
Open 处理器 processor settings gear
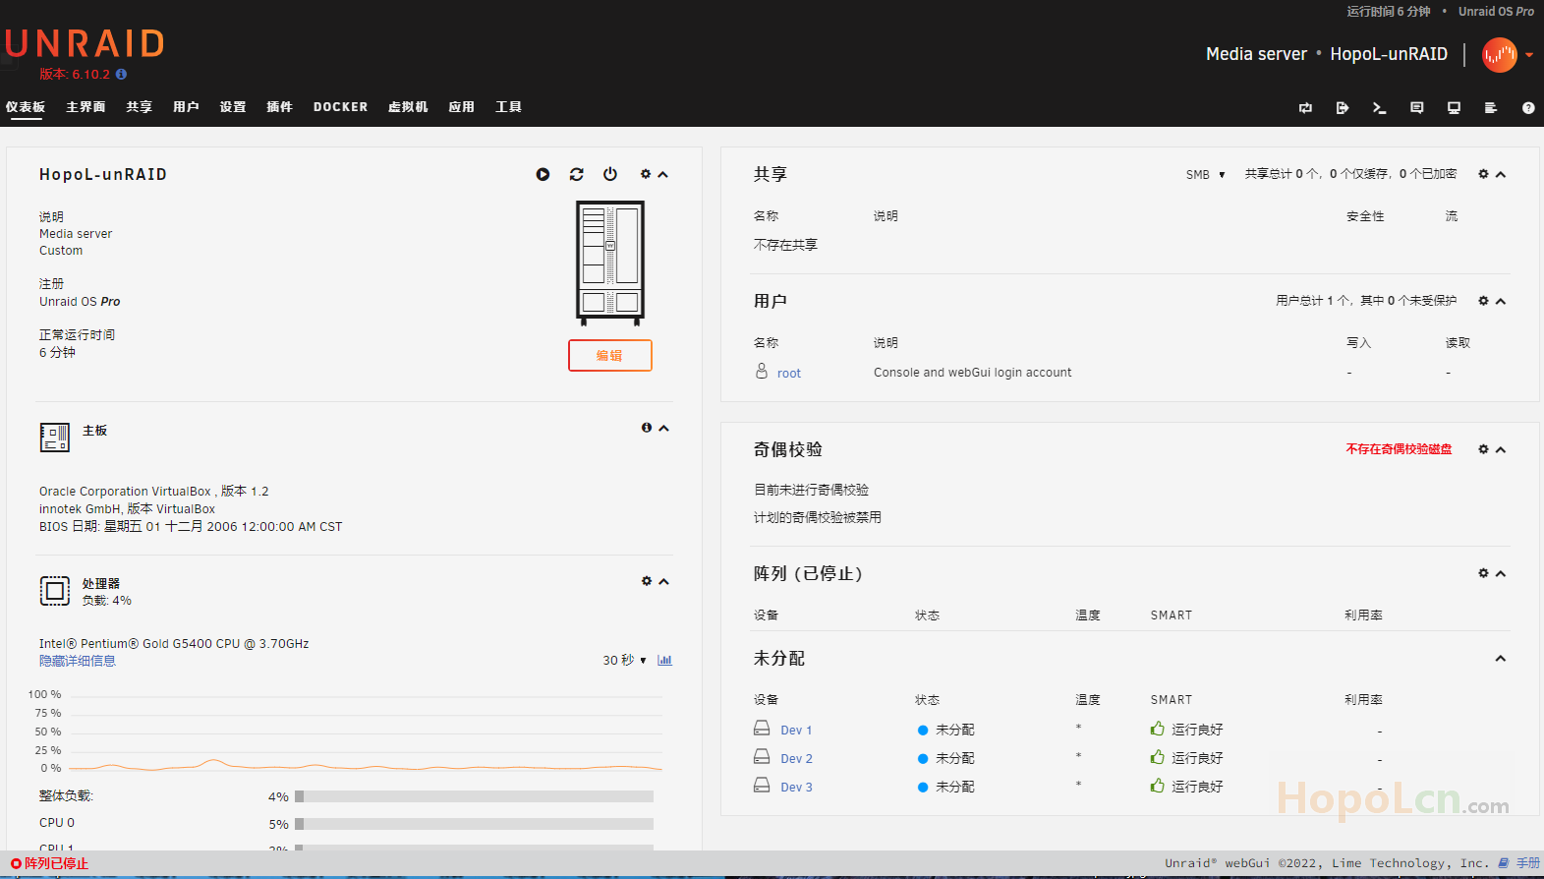(647, 581)
